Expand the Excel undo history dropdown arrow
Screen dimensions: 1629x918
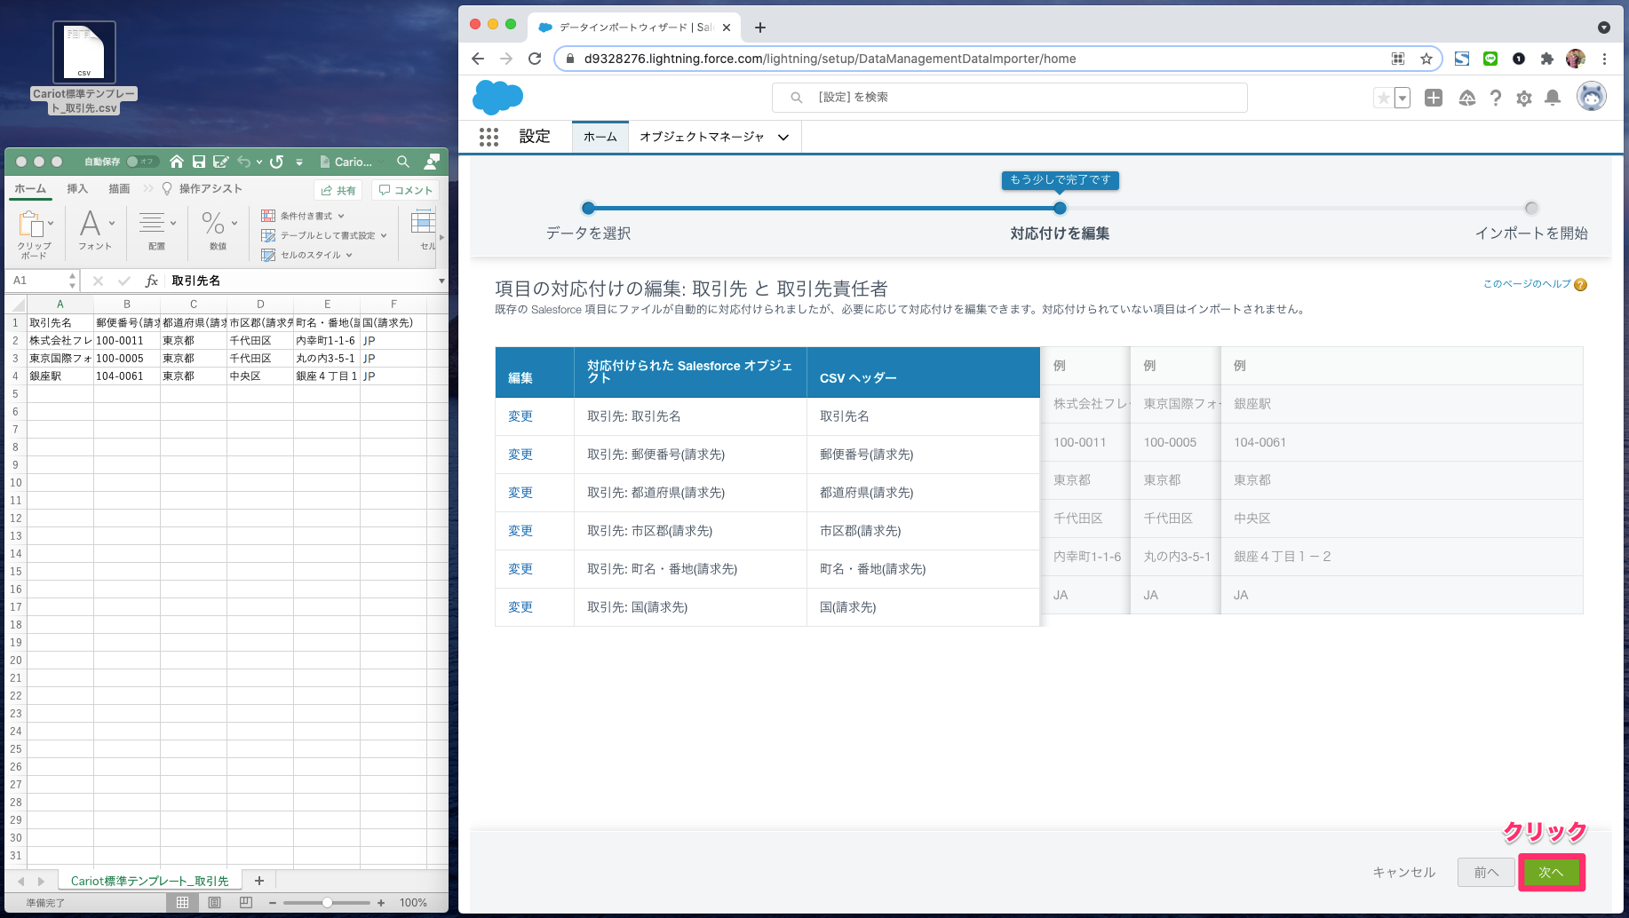point(259,162)
